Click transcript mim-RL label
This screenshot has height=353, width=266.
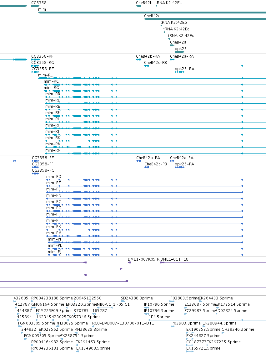click(x=45, y=75)
